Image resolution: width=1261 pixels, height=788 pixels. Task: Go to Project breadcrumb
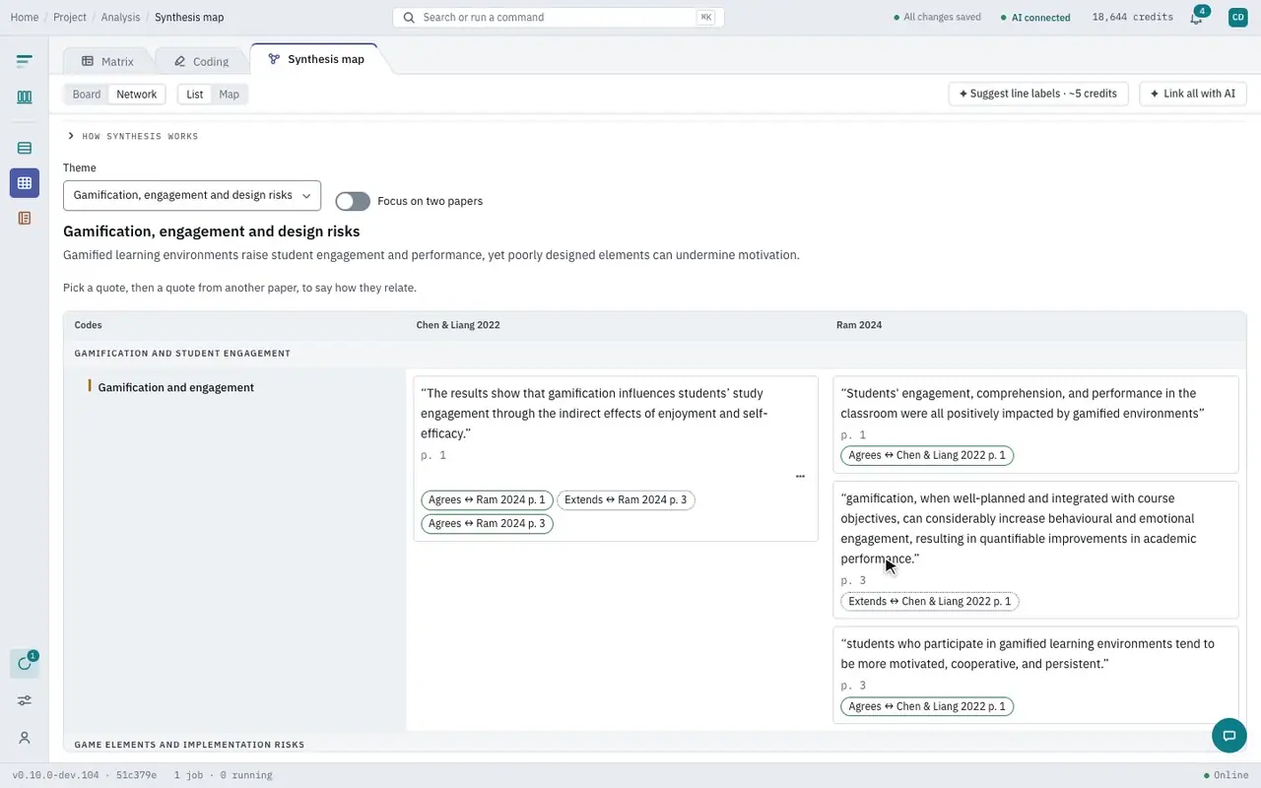click(70, 17)
